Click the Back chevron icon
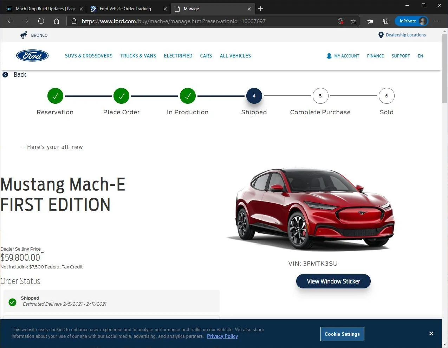 (5, 75)
